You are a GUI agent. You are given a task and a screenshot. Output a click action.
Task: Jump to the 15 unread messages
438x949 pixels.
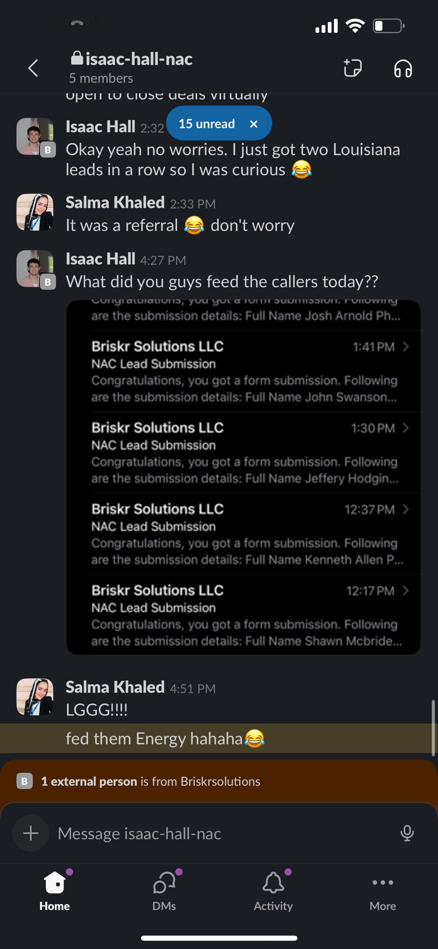coord(207,124)
